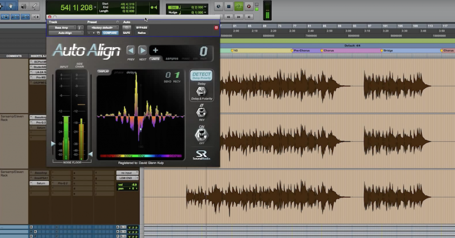The image size is (455, 238).
Task: Open the Bass Amp track selector dropdown
Action: click(x=62, y=28)
